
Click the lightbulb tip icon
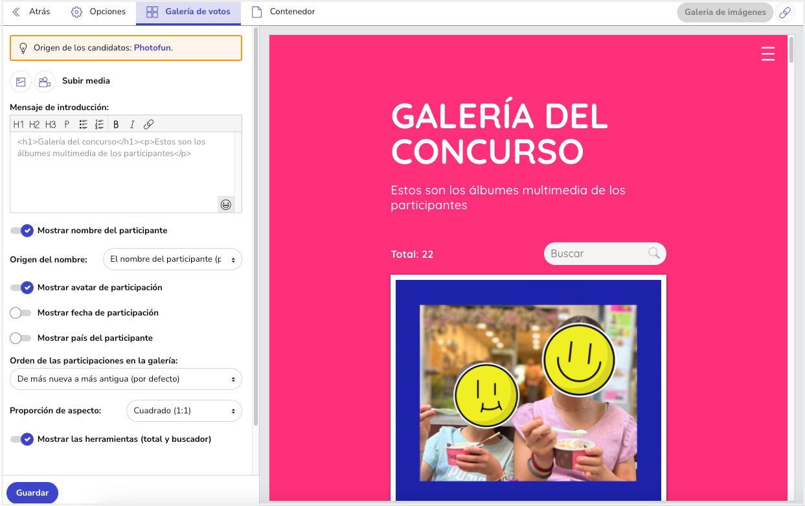pos(23,48)
